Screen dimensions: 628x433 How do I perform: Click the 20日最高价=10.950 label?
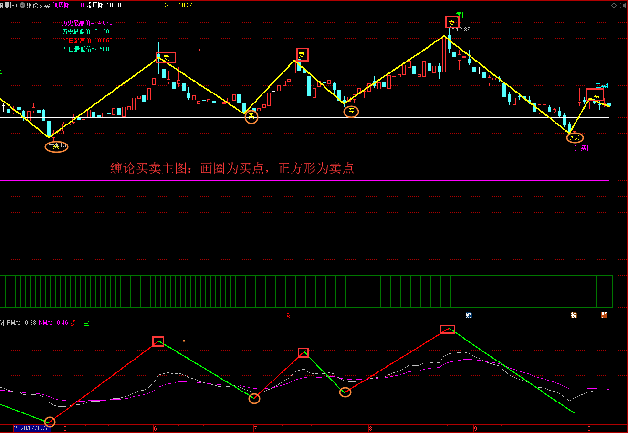pos(87,41)
